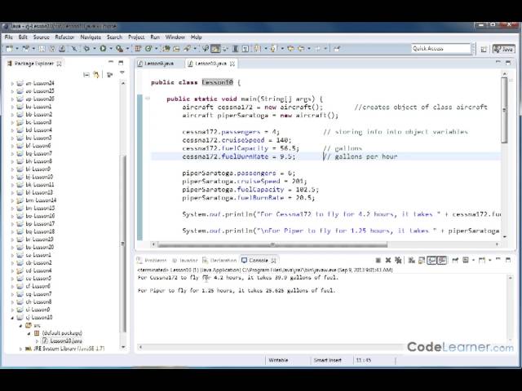Close the Lesson10.java editor tab
Viewport: 522px width, 391px height.
click(x=232, y=64)
